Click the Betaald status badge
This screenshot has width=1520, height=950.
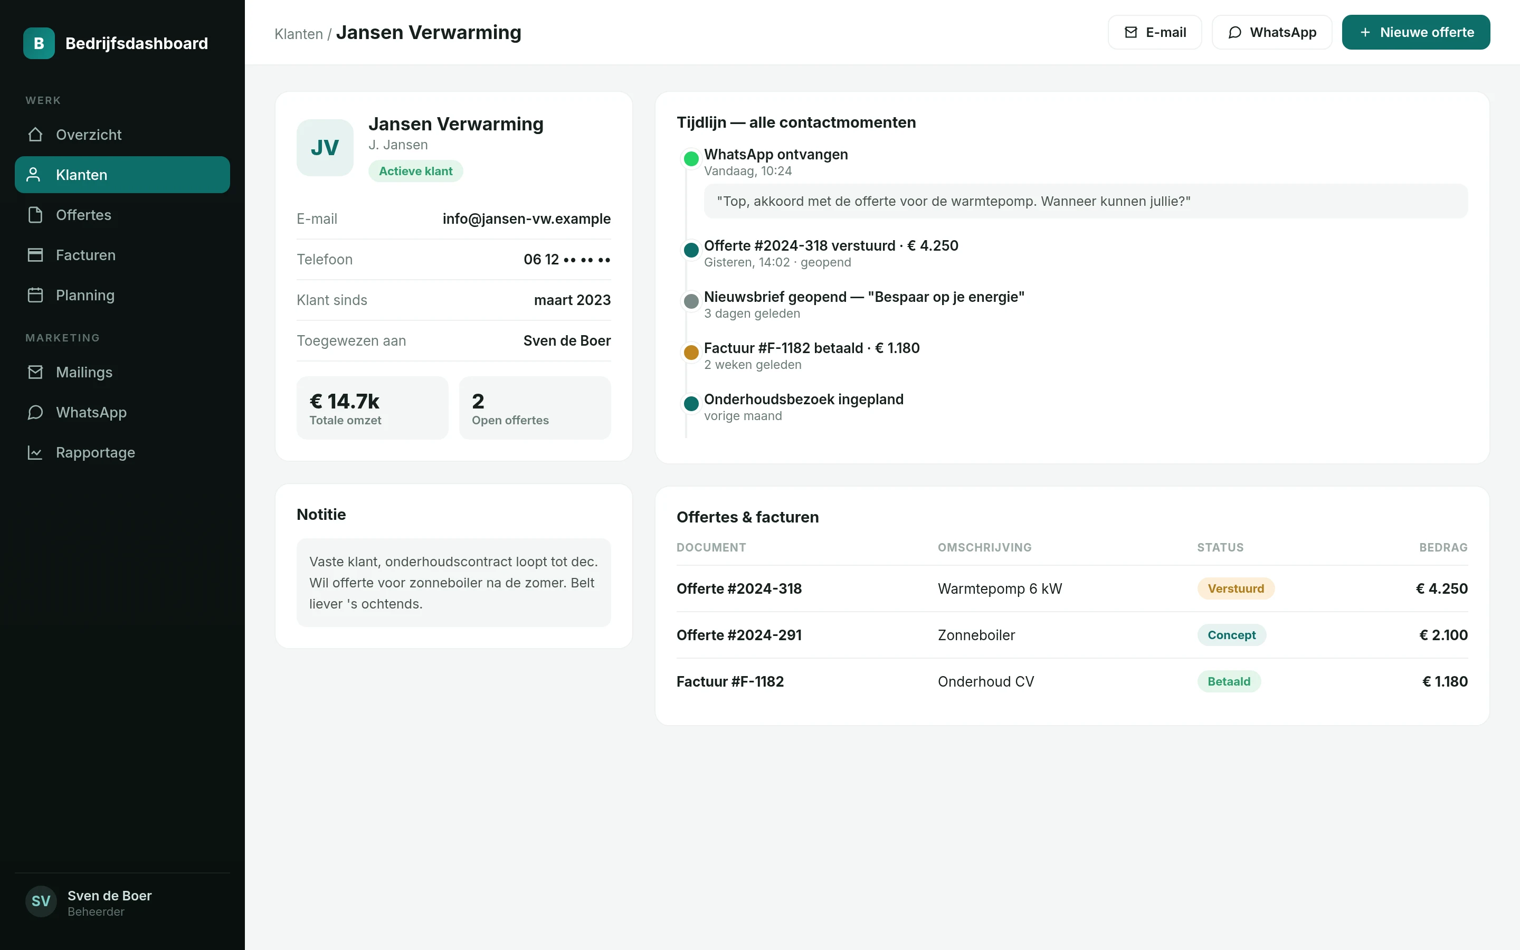click(1229, 682)
